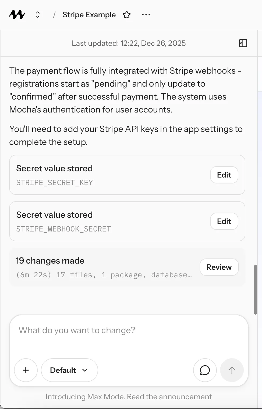Viewport: 262px width, 409px height.
Task: Open more options via ellipsis icon
Action: pyautogui.click(x=146, y=15)
